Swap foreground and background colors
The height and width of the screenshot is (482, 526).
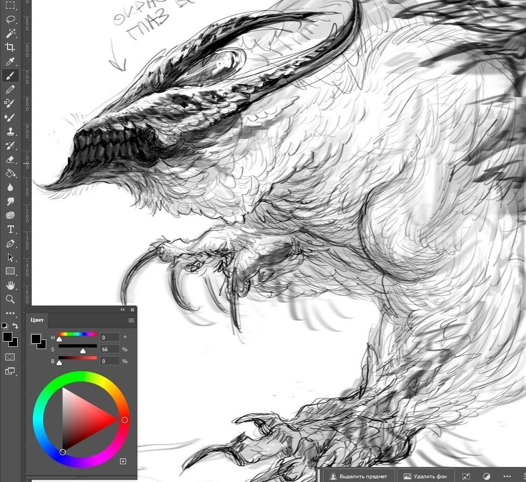click(x=15, y=325)
